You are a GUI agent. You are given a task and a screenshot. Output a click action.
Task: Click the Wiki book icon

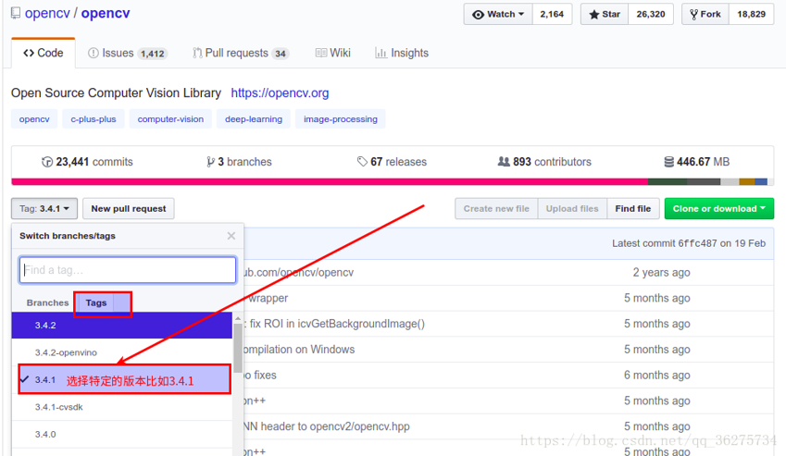pos(321,53)
